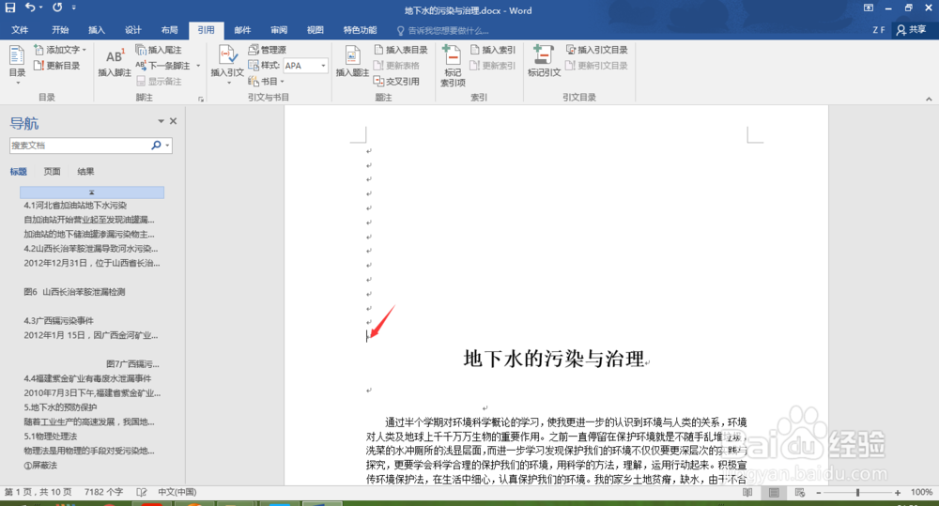Click the Save icon in quick access toolbar
939x506 pixels.
coord(10,8)
